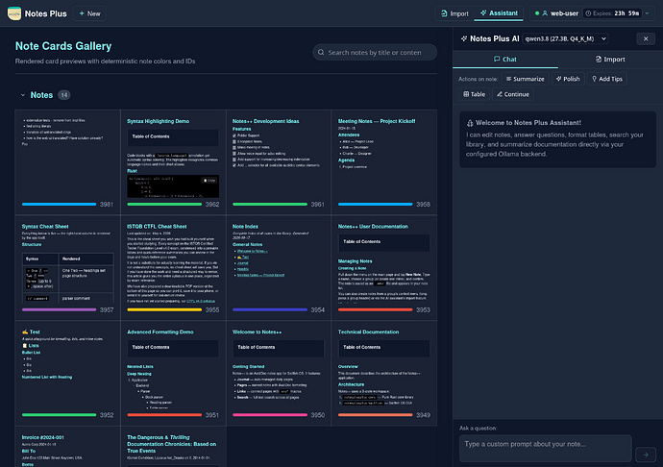
Task: Click note ID number 3954
Action: [x=317, y=310]
